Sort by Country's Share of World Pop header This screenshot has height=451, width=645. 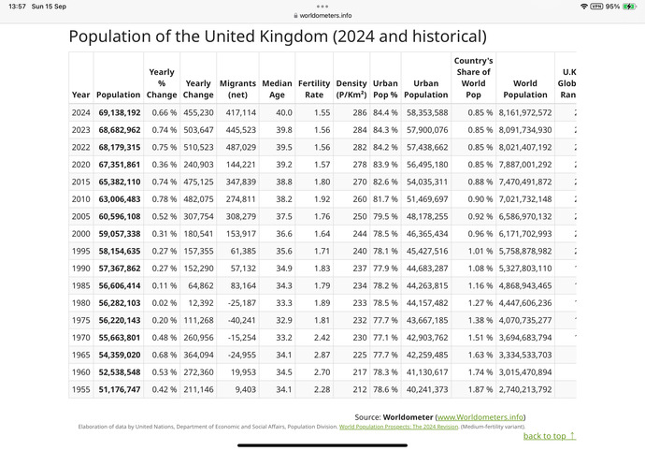[x=473, y=78]
